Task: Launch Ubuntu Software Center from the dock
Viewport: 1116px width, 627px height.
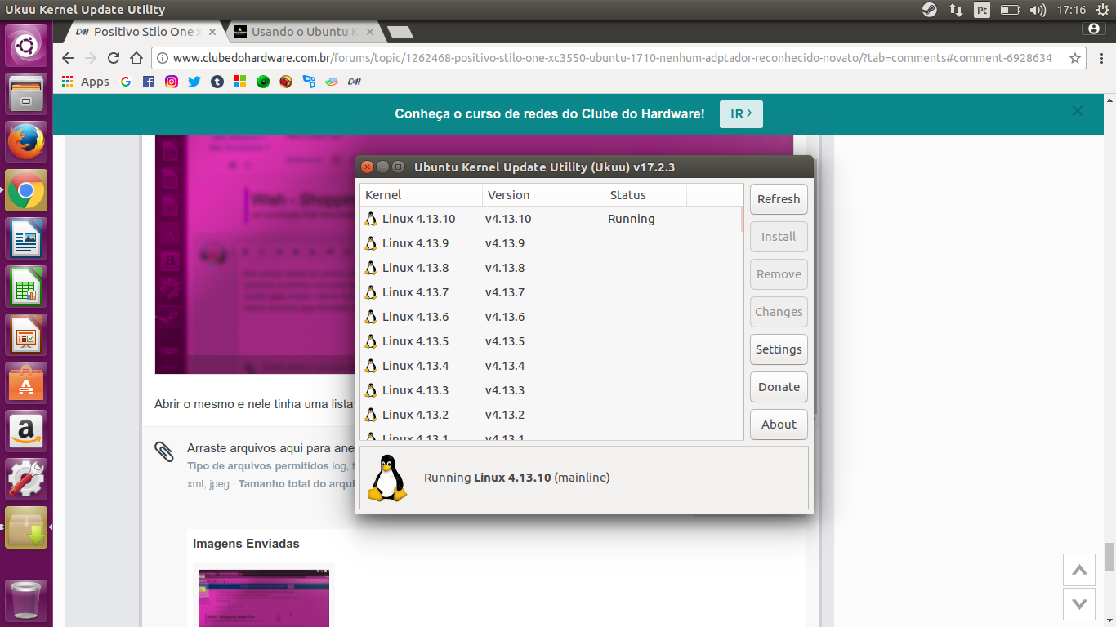Action: point(26,383)
